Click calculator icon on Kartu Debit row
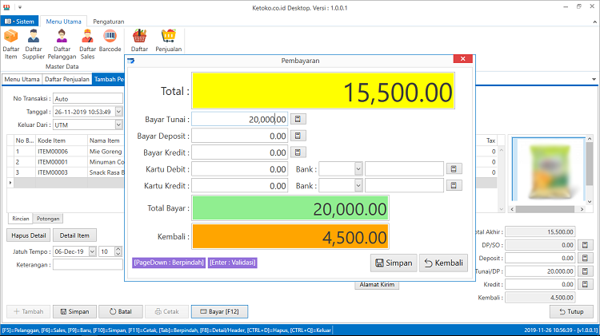Image resolution: width=600 pixels, height=336 pixels. coord(454,168)
